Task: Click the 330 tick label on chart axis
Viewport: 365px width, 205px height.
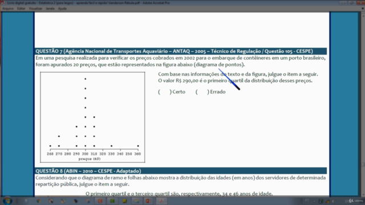Action: (x=111, y=154)
